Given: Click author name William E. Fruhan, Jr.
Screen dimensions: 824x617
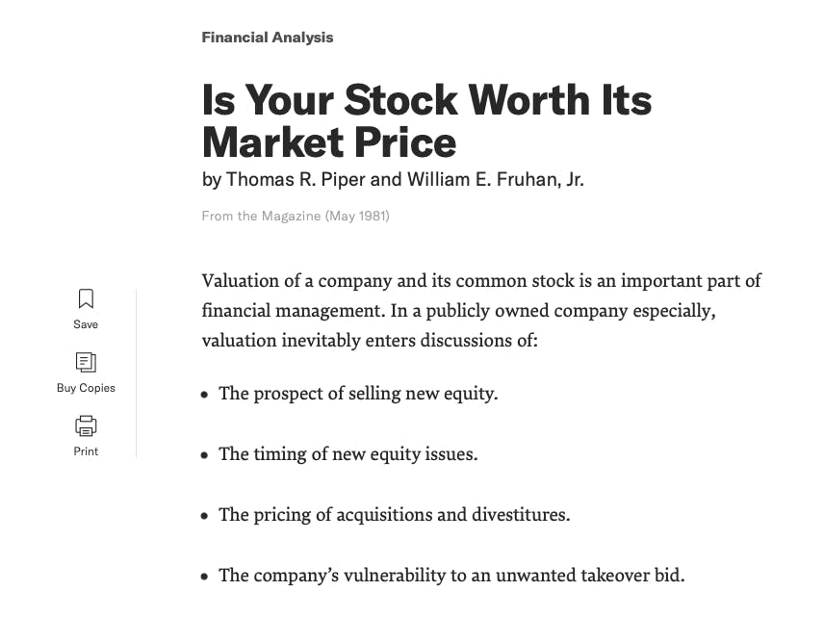Looking at the screenshot, I should point(495,180).
